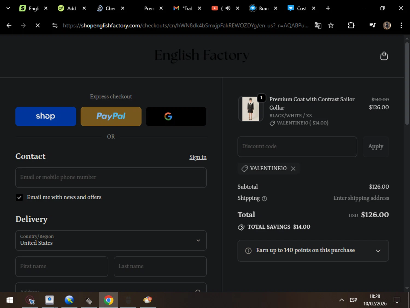Click the blue circle cursor app in taskbar
The image size is (410, 308).
click(x=69, y=300)
